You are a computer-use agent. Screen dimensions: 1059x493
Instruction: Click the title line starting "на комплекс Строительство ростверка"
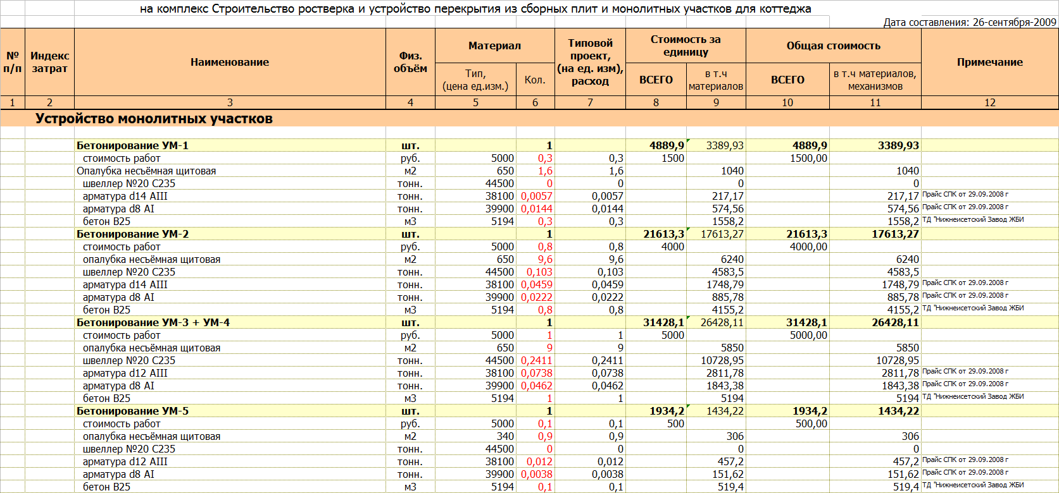click(x=475, y=9)
